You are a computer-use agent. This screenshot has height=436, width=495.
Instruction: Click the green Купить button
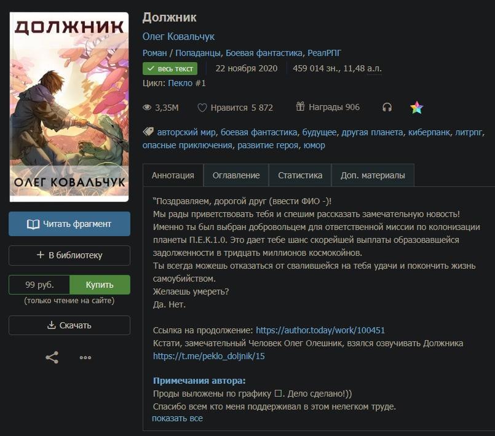click(100, 285)
